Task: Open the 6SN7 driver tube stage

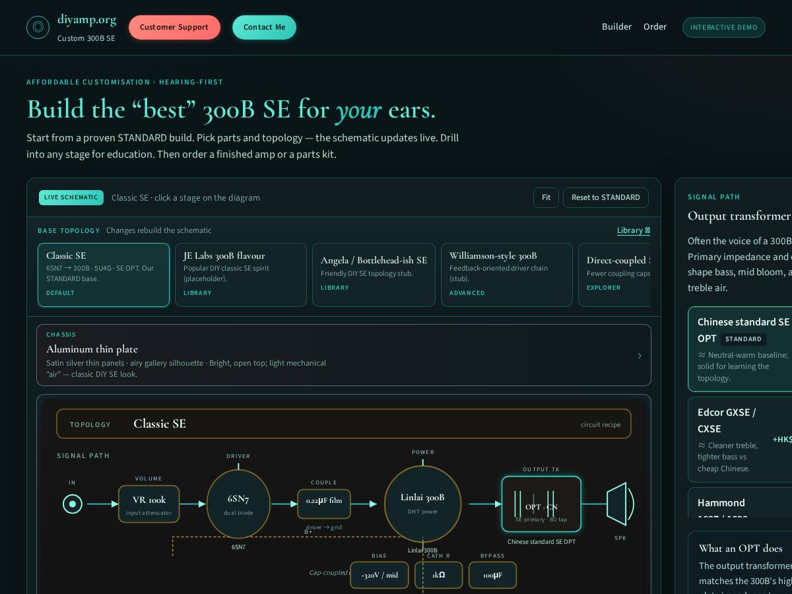Action: pos(238,504)
